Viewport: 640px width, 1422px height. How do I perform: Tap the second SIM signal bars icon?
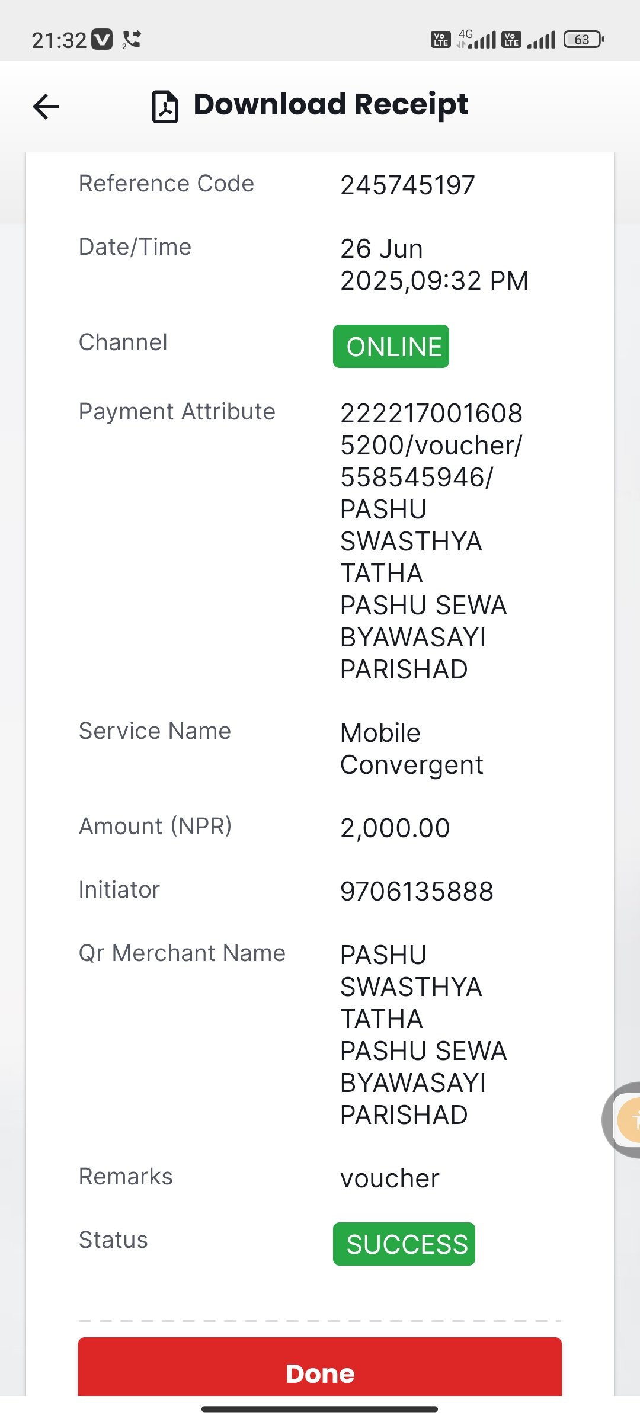point(541,40)
